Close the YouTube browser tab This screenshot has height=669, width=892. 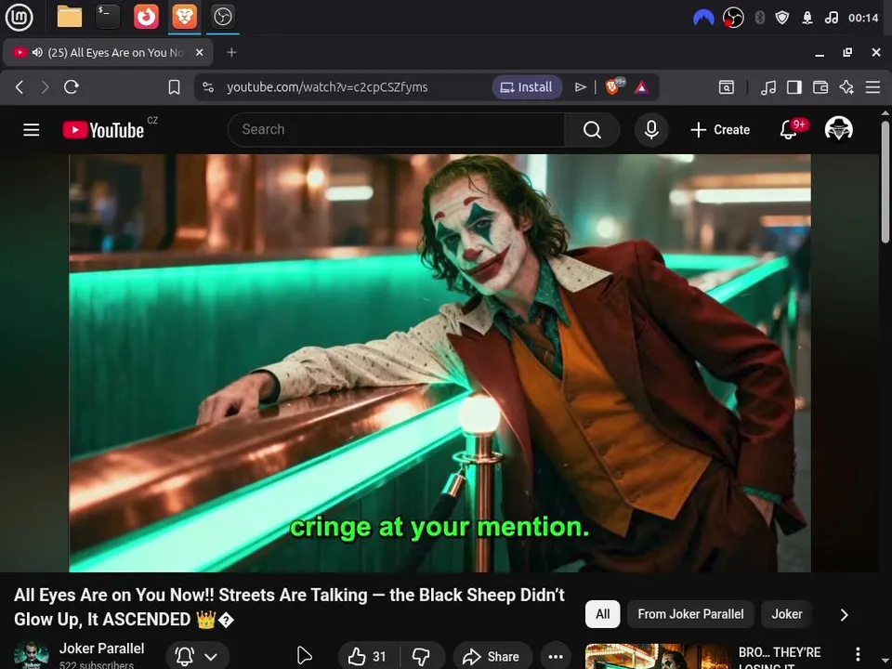(199, 52)
